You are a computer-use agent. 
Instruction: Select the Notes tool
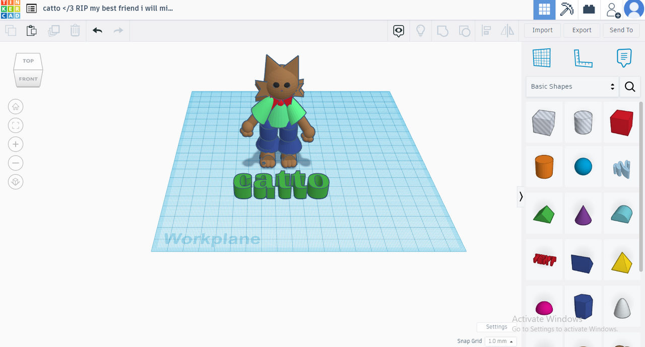click(624, 58)
